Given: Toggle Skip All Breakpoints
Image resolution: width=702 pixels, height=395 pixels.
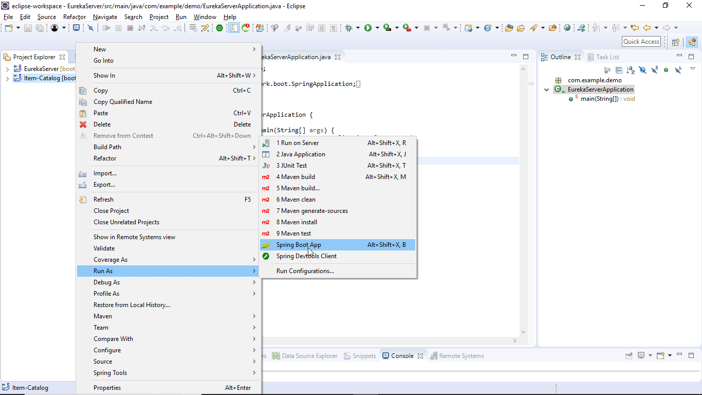Looking at the screenshot, I should tap(90, 28).
